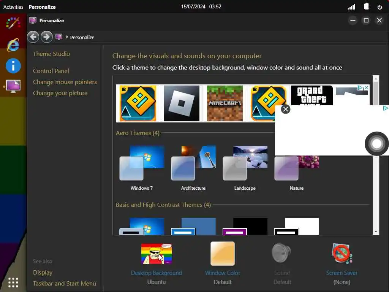This screenshot has height=292, width=389.
Task: Select the Landscape theme
Action: (245, 168)
